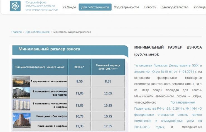Click the 2014 г. column header
Image resolution: width=206 pixels, height=132 pixels.
point(79,67)
